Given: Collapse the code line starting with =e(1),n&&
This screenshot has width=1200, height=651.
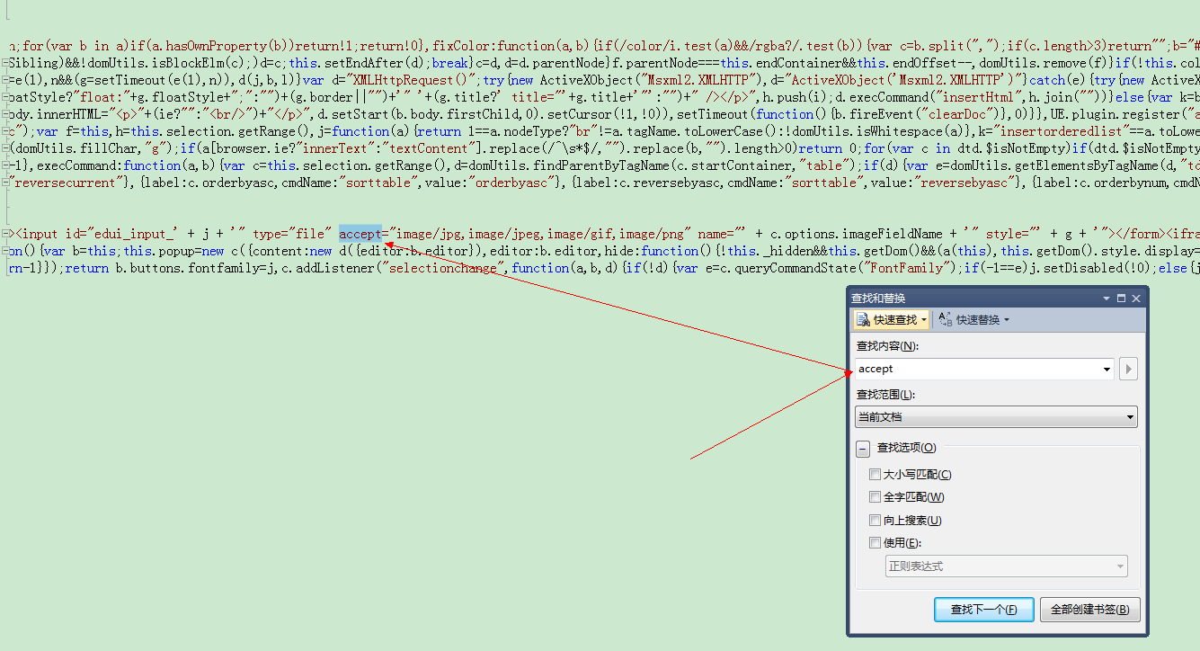Looking at the screenshot, I should (x=5, y=80).
